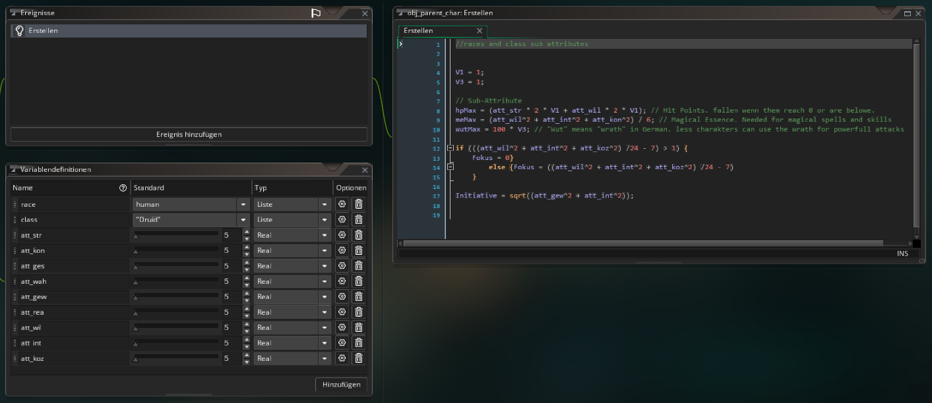Open options gear for att_gew variable
The image size is (932, 403).
[342, 297]
